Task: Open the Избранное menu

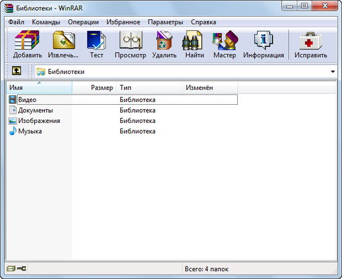Action: 123,22
